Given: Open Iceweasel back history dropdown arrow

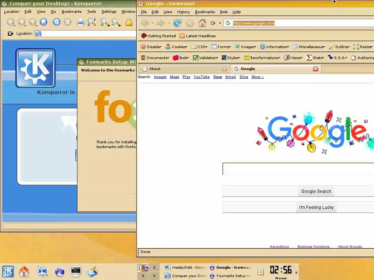Looking at the screenshot, I should click(x=153, y=23).
